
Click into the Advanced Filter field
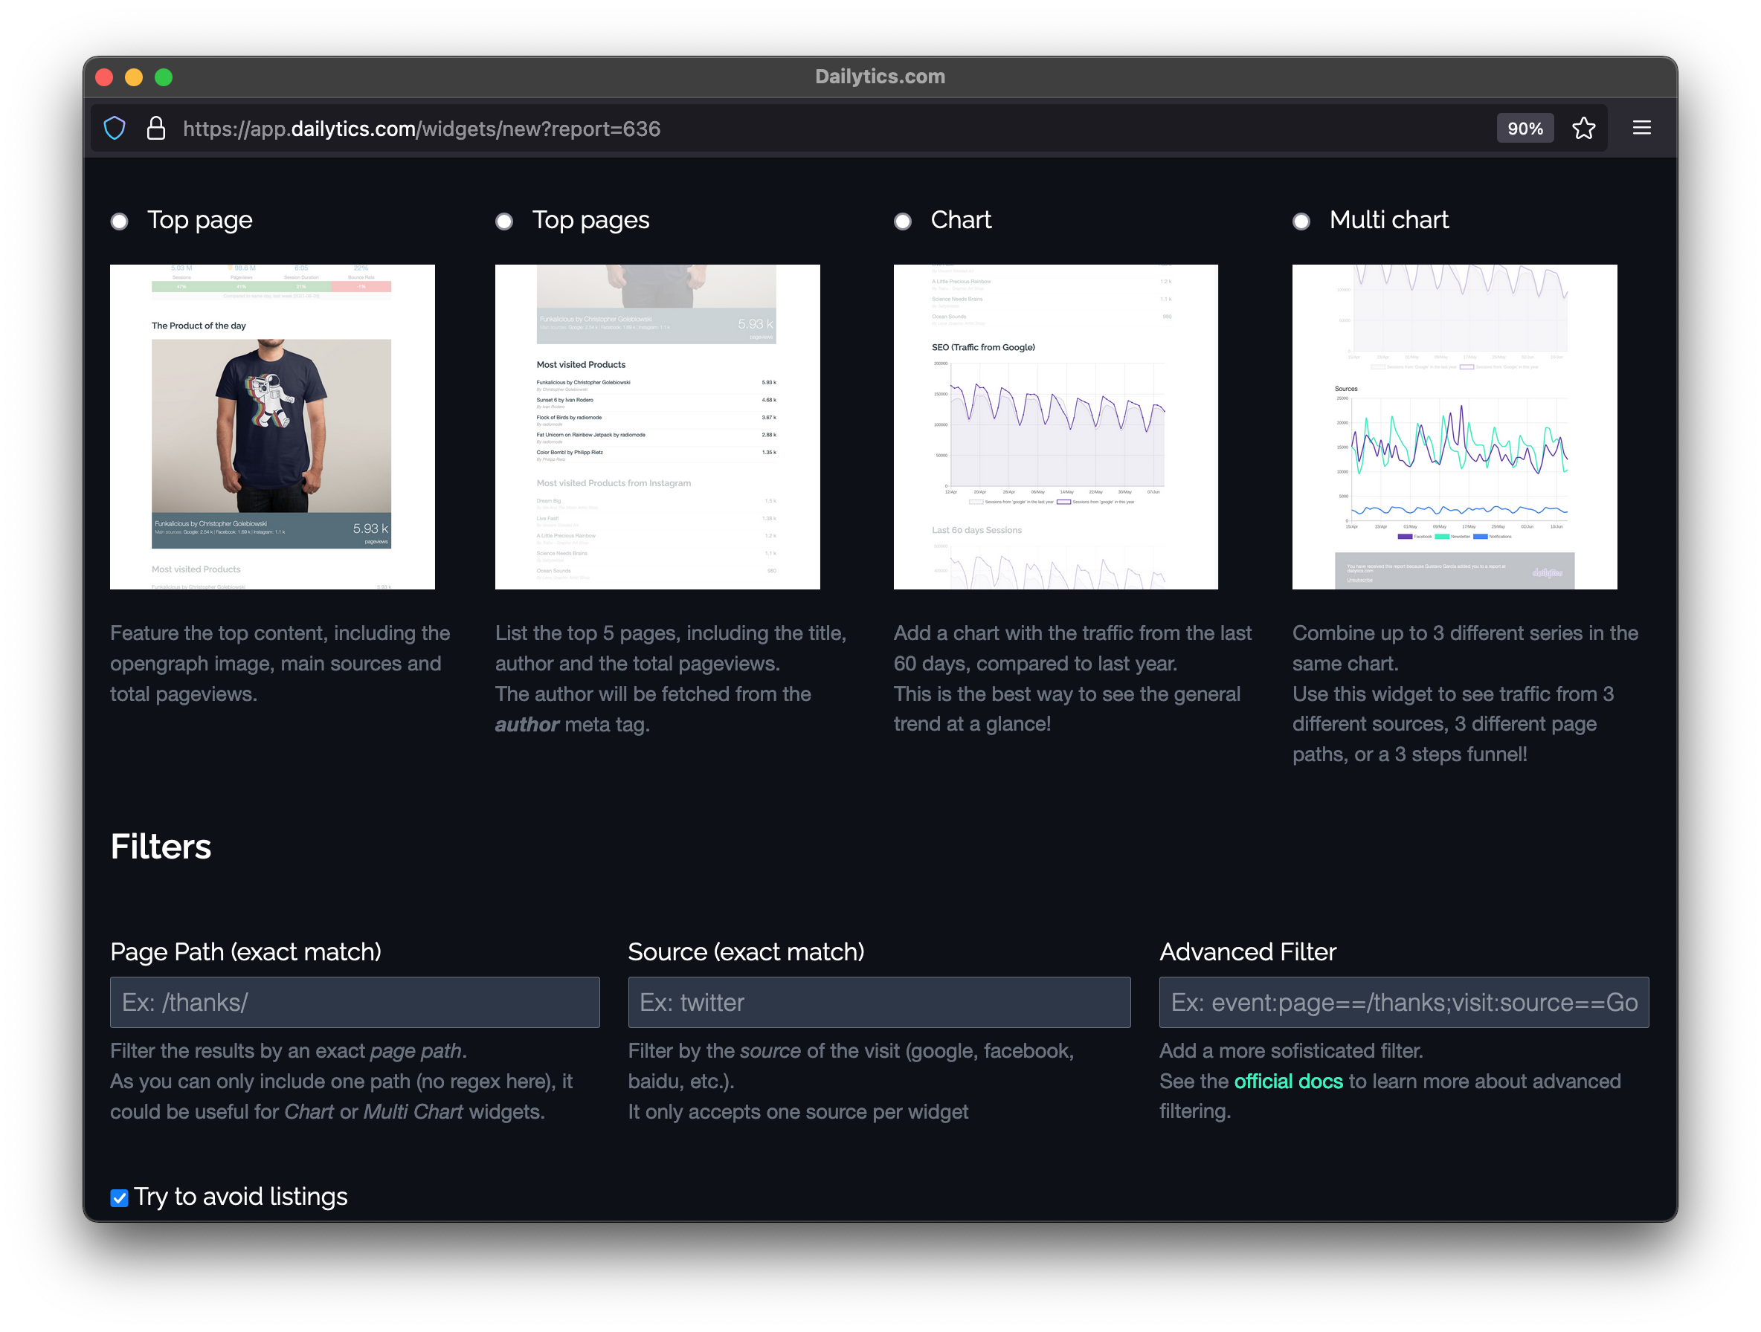[x=1403, y=1003]
